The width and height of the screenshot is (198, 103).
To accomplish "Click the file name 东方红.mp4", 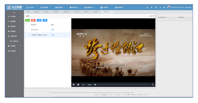I will [x=34, y=30].
